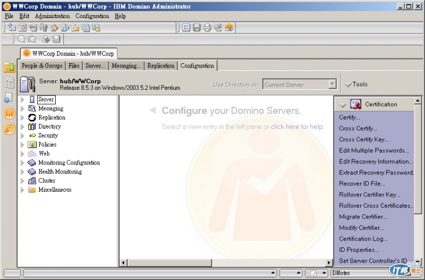Click the DNotes status bar field
Screen dimensions: 425x280
pyautogui.click(x=359, y=273)
